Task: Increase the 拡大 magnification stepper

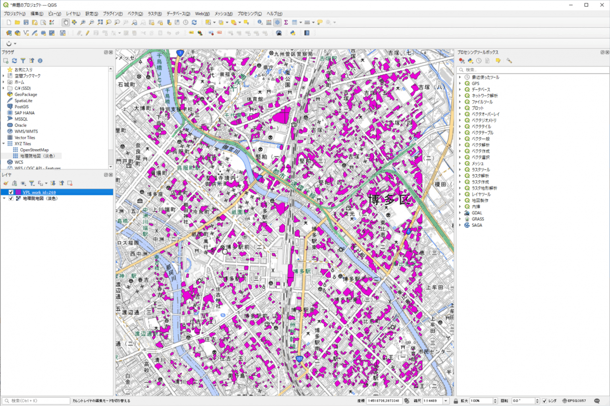Action: (495, 399)
